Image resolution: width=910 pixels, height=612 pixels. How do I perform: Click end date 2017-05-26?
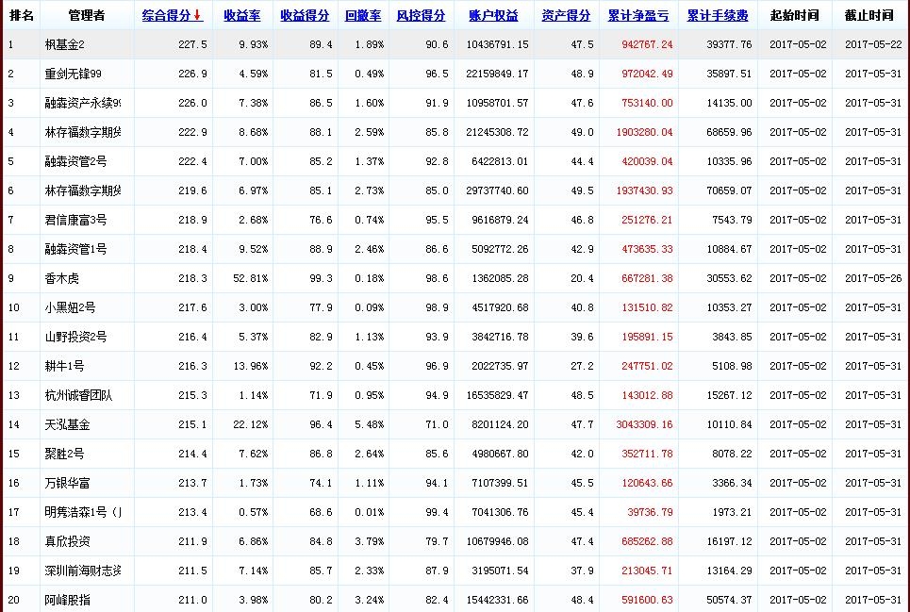[873, 278]
